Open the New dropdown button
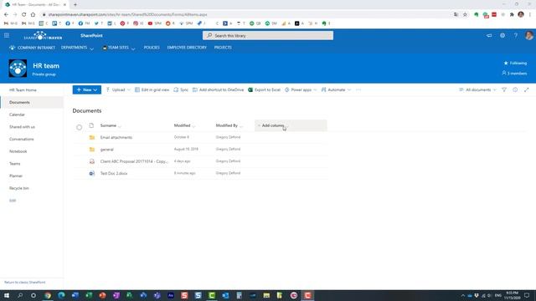 point(87,89)
